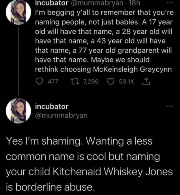Open the profile picture on the reply tweet
The width and height of the screenshot is (180, 195).
pos(19,111)
